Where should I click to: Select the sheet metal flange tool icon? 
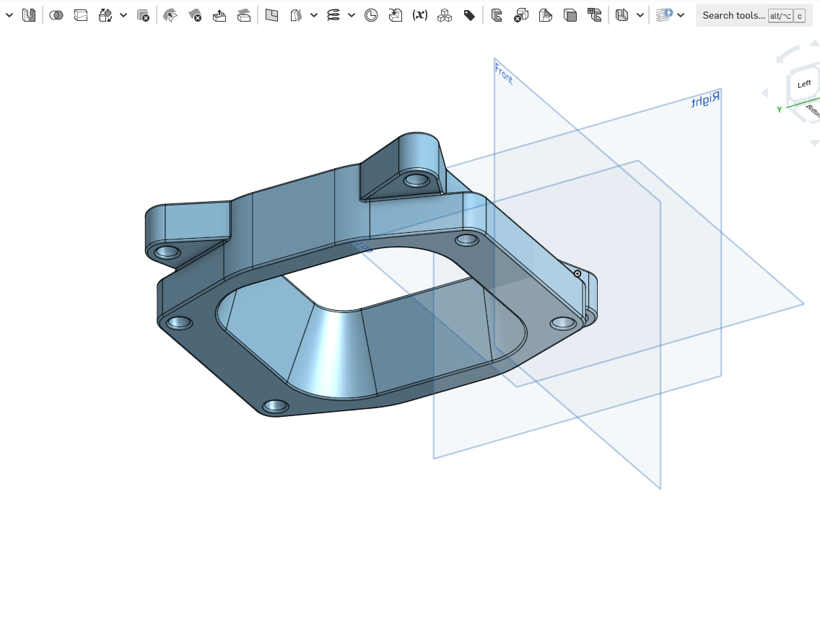tap(546, 15)
